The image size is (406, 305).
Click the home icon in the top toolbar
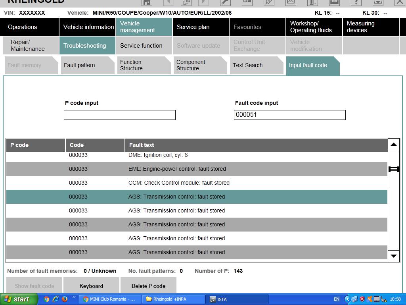tap(147, 2)
